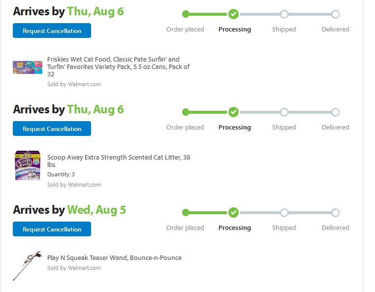
Task: Click Order placed dot on Teaser Wand tracker
Action: 186,213
